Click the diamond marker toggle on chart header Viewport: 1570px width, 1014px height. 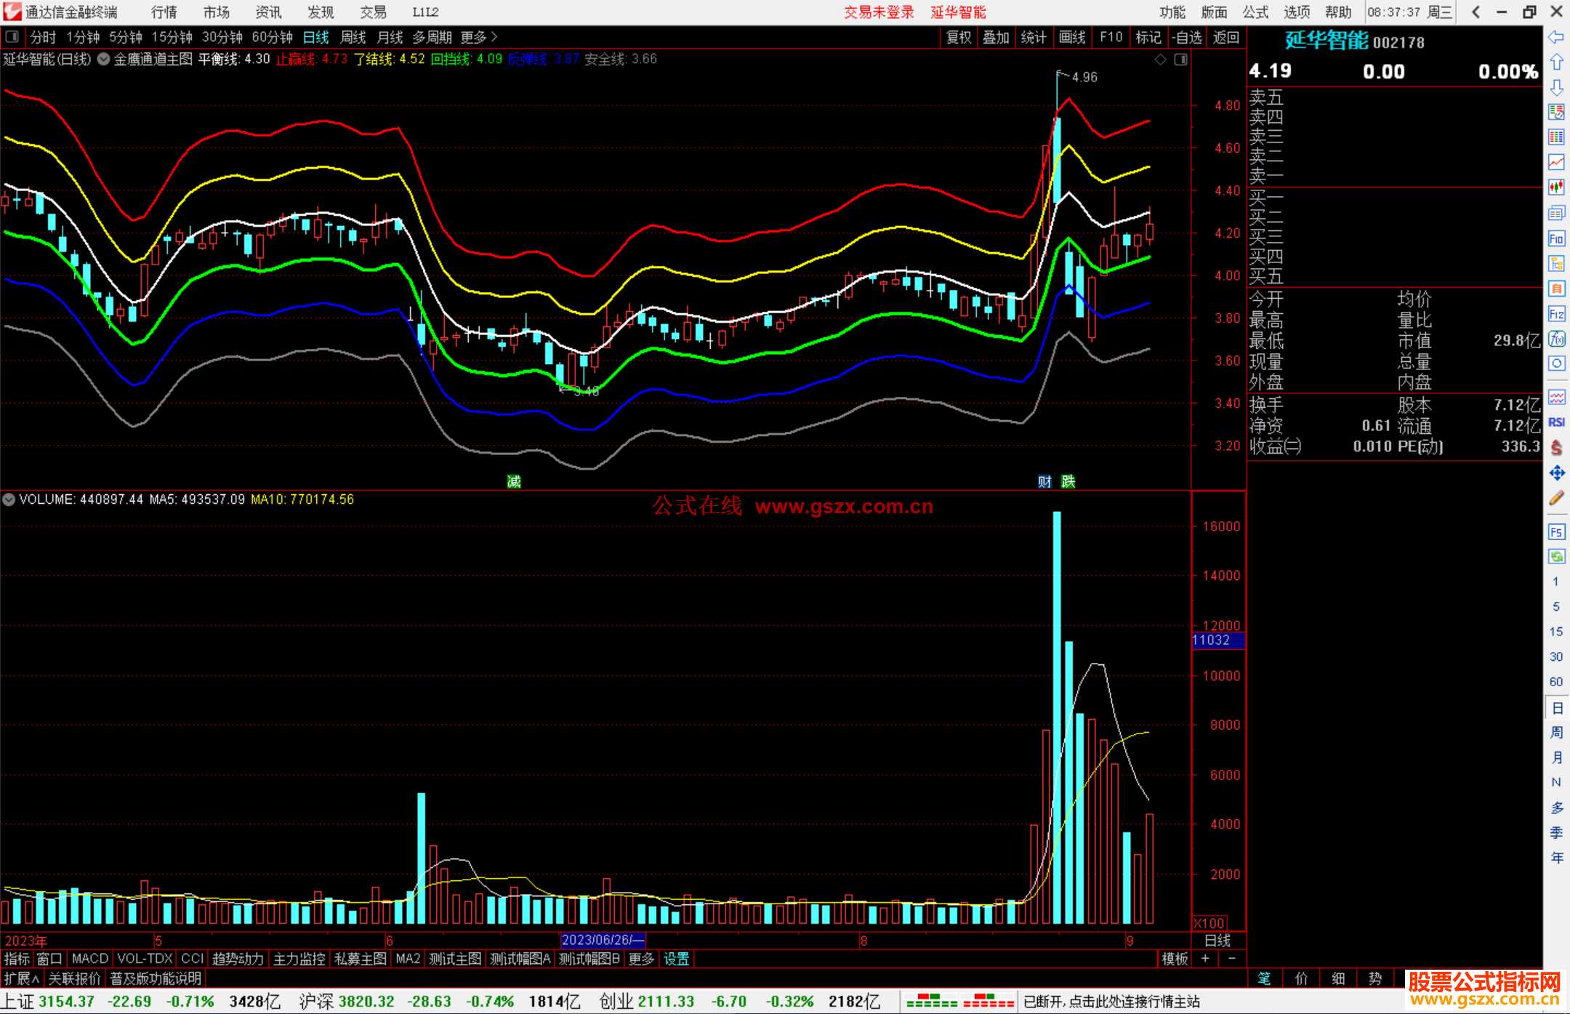[1161, 60]
